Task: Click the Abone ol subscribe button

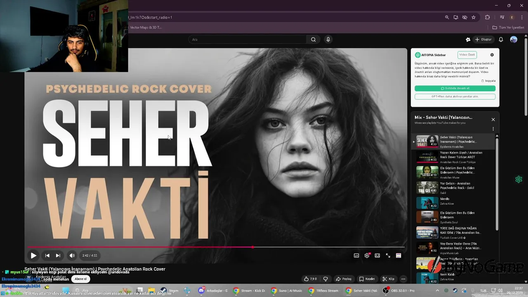Action: tap(80, 279)
